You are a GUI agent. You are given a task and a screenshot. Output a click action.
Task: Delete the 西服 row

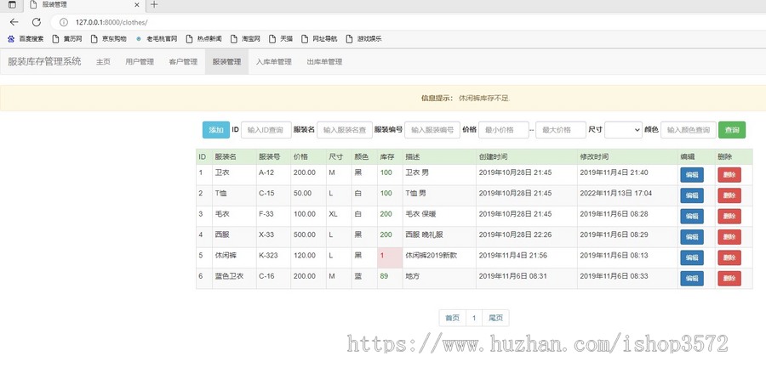[x=729, y=237]
